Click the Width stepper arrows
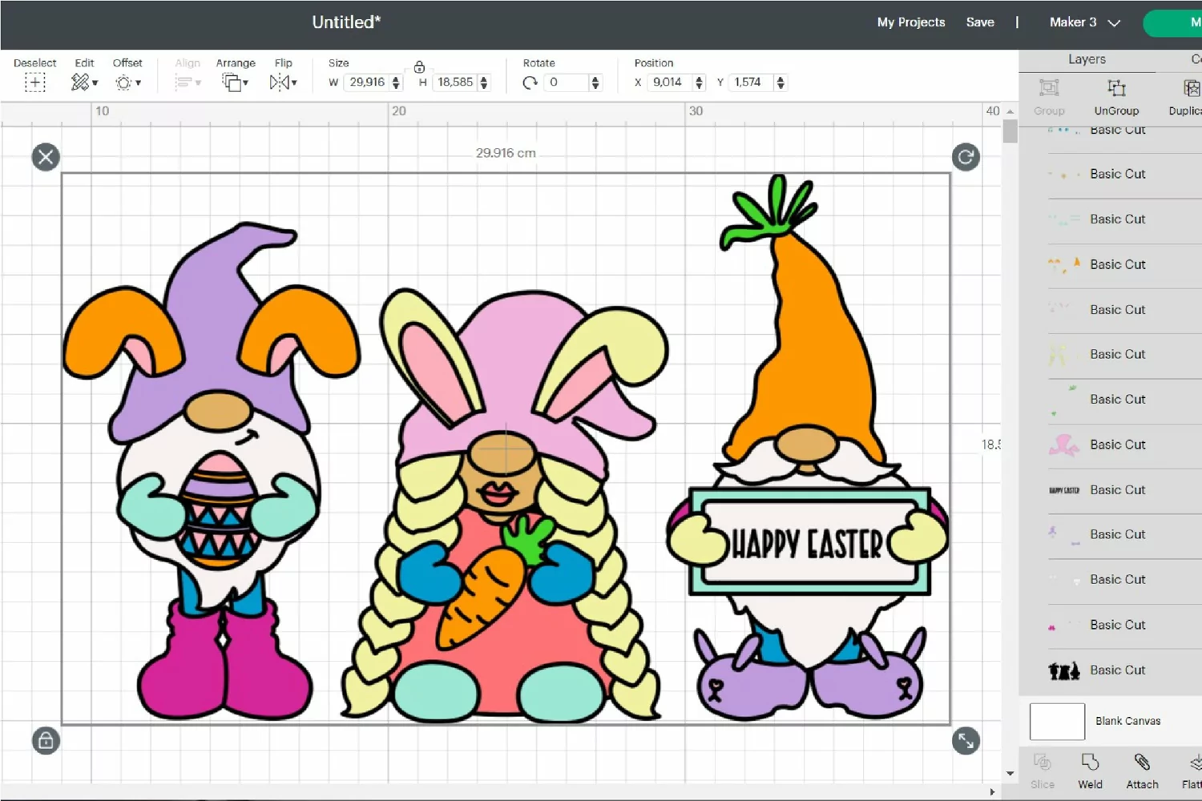 [396, 83]
